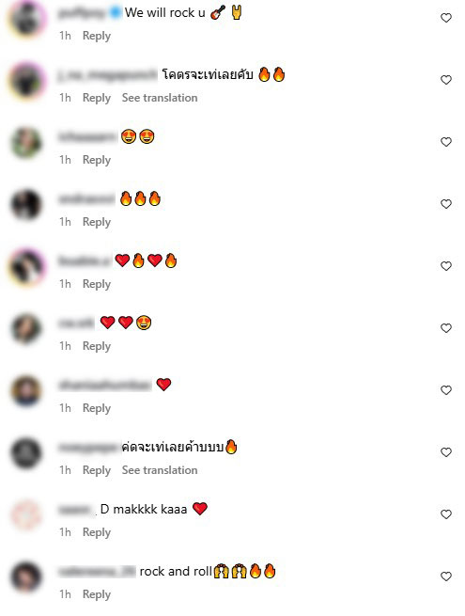
Task: See translation for Thai comment with one flame
Action: [160, 470]
